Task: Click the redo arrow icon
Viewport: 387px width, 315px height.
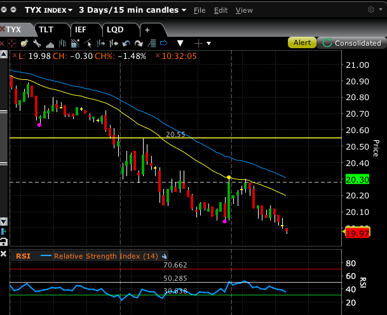Action: tap(139, 44)
